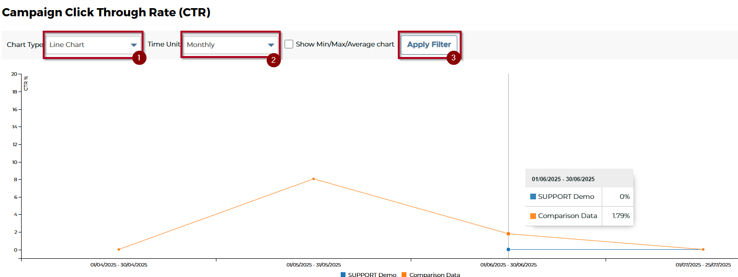Click the 01/05/2025 - 31/05/2025 axis label

314,265
